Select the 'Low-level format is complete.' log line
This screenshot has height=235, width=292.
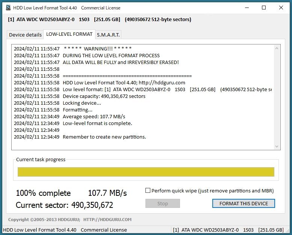click(x=97, y=123)
